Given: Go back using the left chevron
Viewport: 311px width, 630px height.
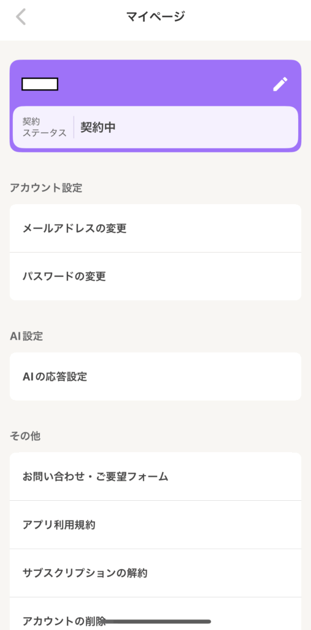Looking at the screenshot, I should 20,17.
